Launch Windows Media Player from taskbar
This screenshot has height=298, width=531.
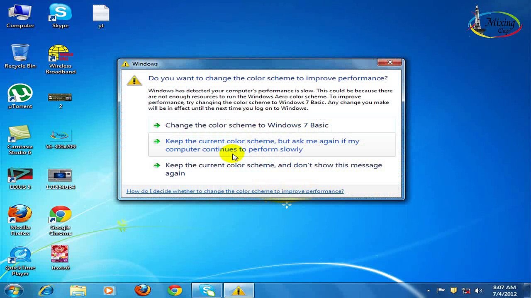coord(110,290)
